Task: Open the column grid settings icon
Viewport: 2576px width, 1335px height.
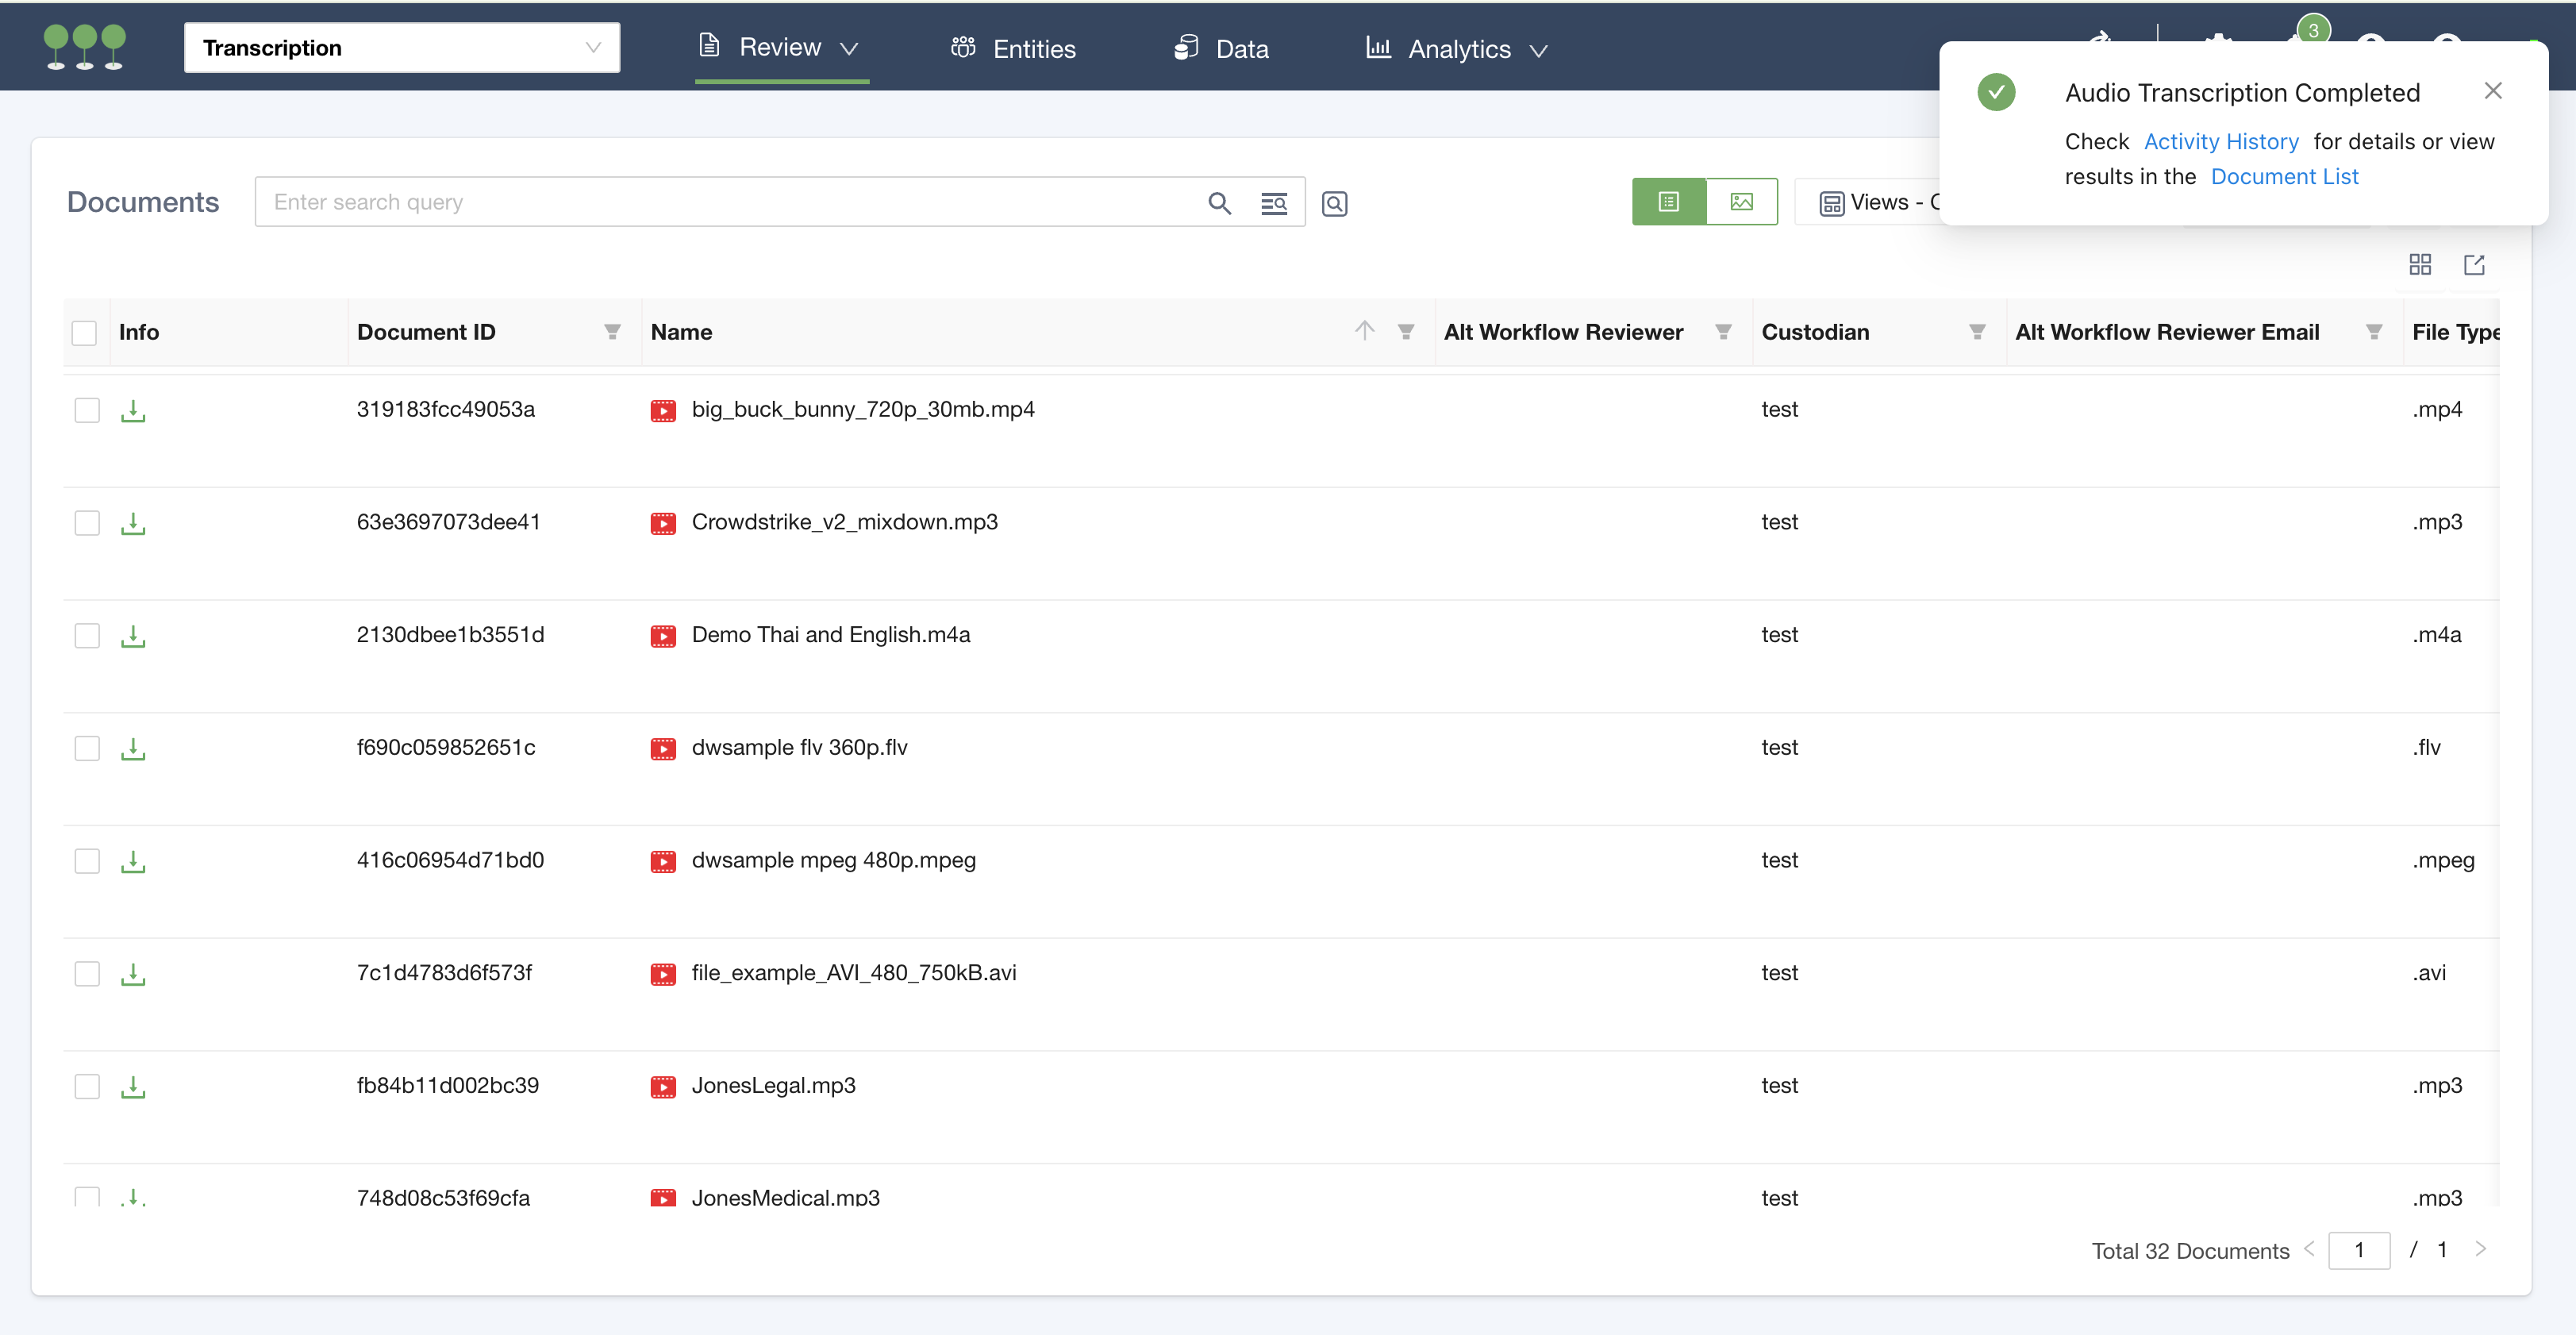Action: 2420,265
